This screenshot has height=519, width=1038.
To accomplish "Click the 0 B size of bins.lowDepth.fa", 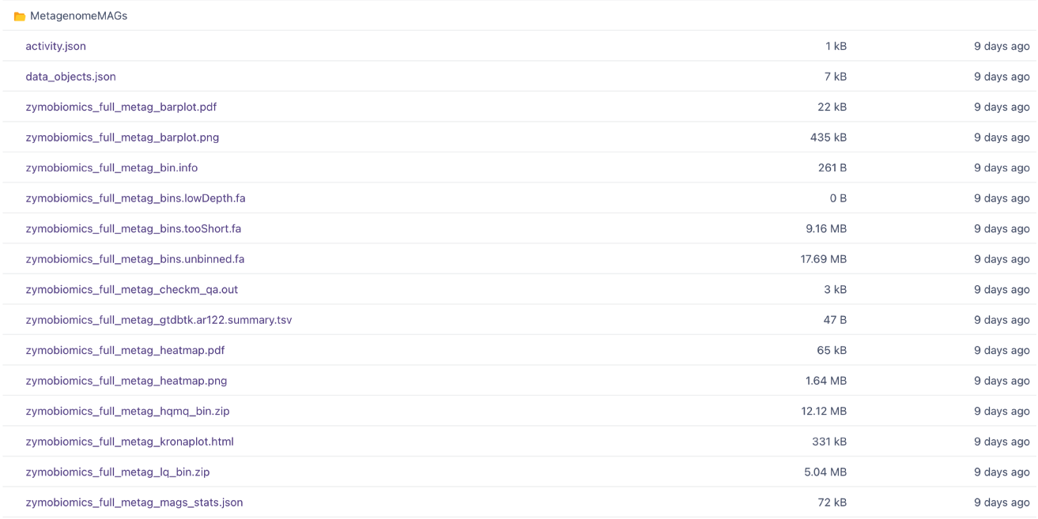I will [838, 198].
